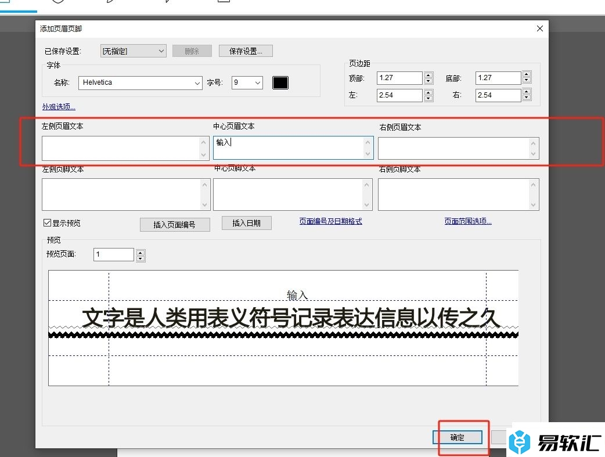Decrease the 左 margin with down arrow
Viewport: 605px width, 457px height.
pyautogui.click(x=428, y=98)
